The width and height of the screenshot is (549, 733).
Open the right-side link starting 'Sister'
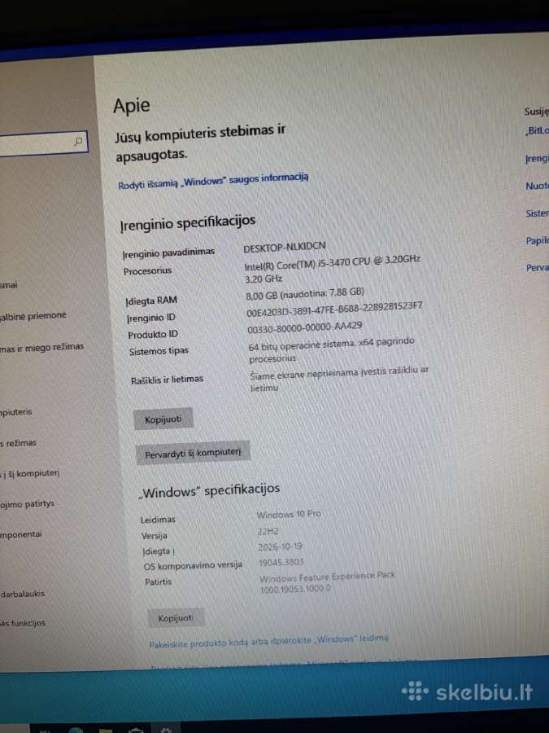point(537,213)
